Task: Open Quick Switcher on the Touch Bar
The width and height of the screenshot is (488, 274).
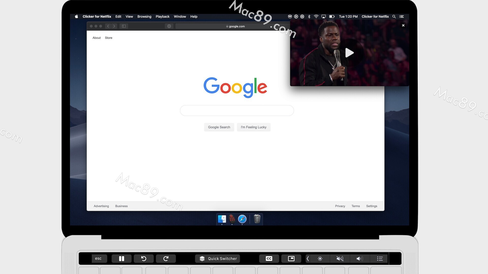Action: tap(218, 259)
